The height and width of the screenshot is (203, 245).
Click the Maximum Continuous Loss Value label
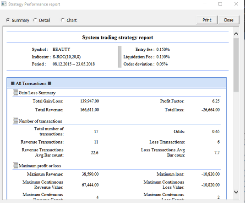pyautogui.click(x=164, y=185)
